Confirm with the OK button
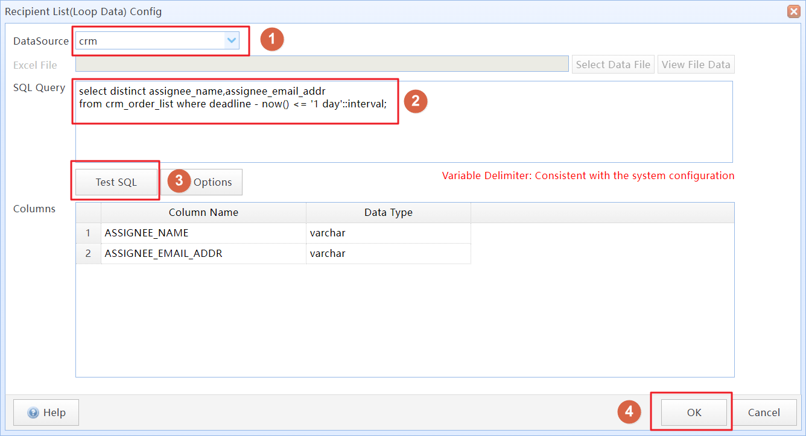Viewport: 806px width, 436px height. [x=694, y=412]
